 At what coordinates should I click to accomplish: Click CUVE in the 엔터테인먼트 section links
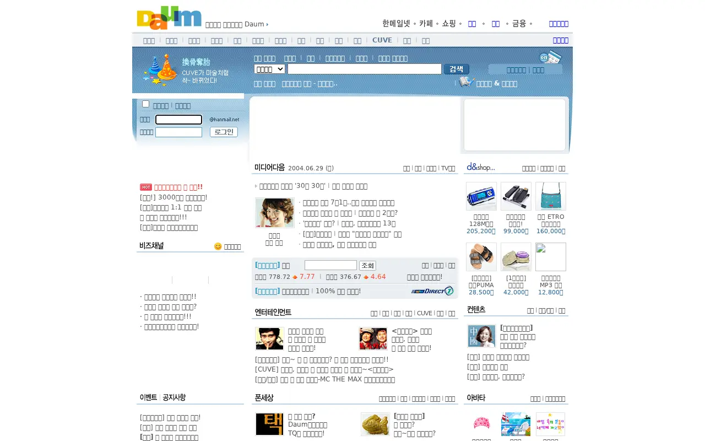pyautogui.click(x=425, y=313)
